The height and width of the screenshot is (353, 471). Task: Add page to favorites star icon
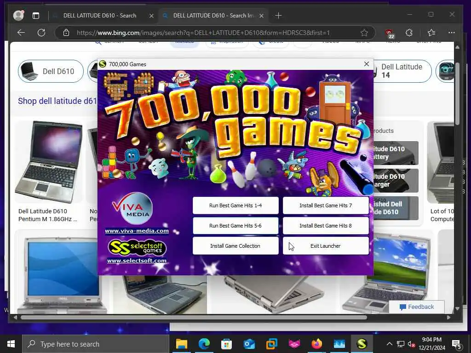364,33
